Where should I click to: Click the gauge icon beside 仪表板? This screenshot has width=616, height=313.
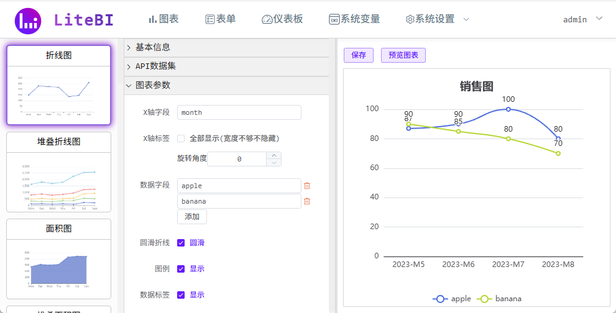coord(267,19)
